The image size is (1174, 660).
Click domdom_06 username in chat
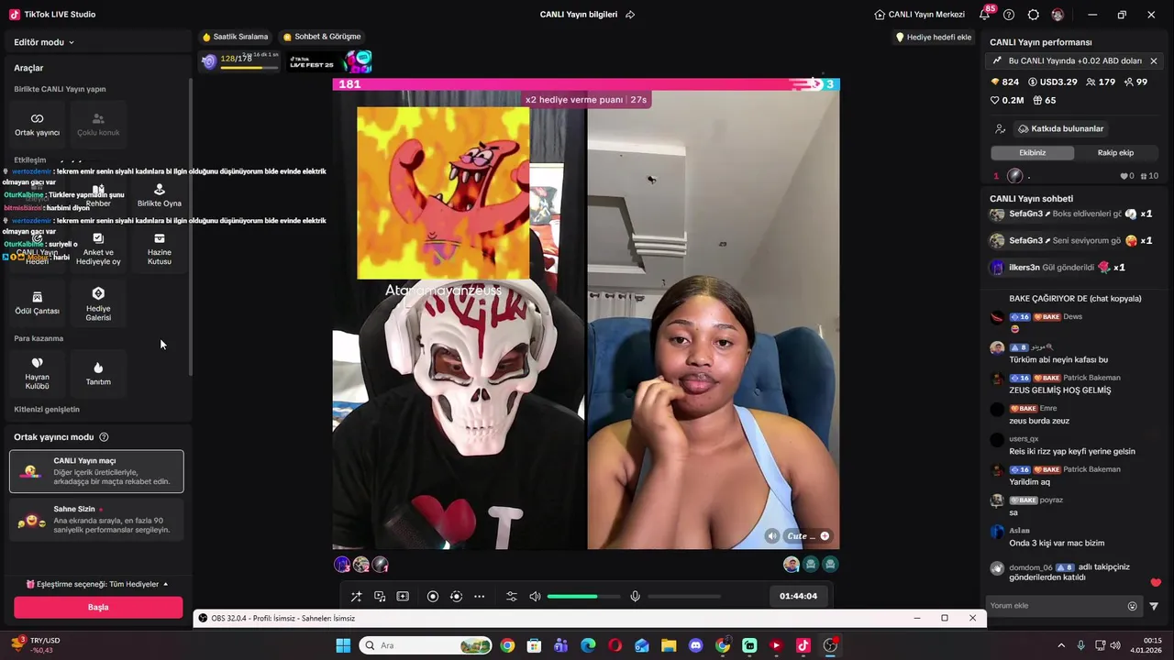(x=1030, y=567)
